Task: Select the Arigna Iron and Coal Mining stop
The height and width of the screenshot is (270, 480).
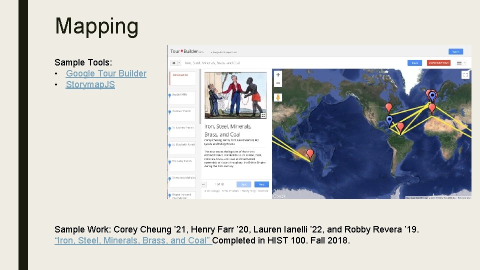Action: pos(182,195)
